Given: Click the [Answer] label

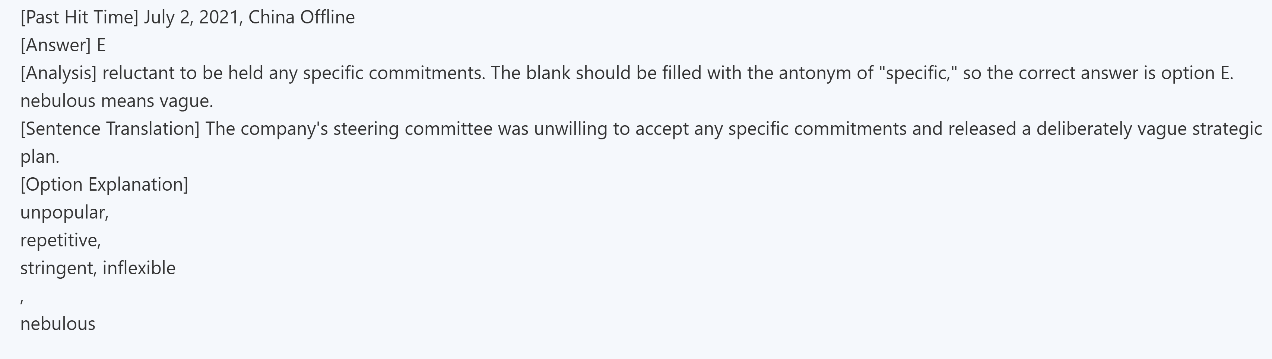Looking at the screenshot, I should (55, 45).
